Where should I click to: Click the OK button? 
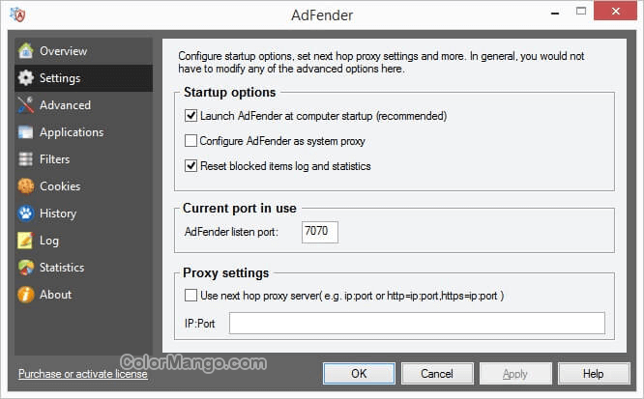[x=359, y=374]
